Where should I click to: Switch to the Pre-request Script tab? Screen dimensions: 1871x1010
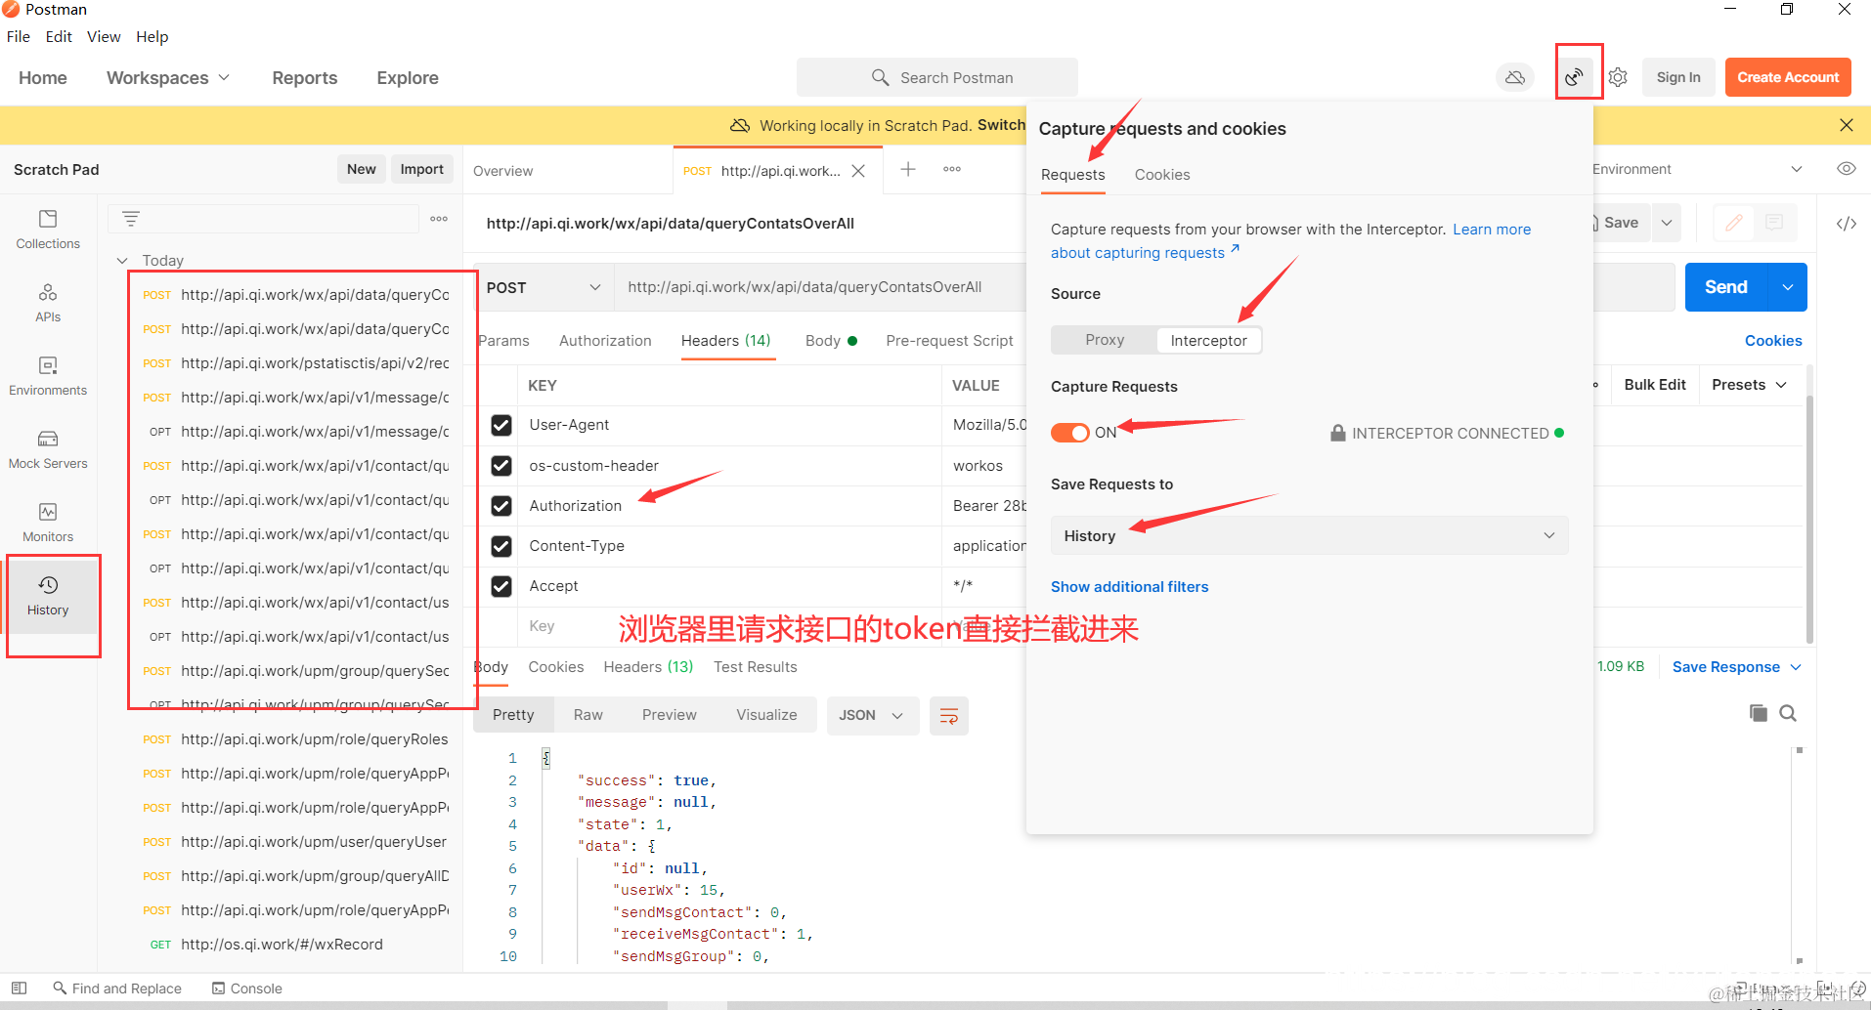click(x=949, y=341)
